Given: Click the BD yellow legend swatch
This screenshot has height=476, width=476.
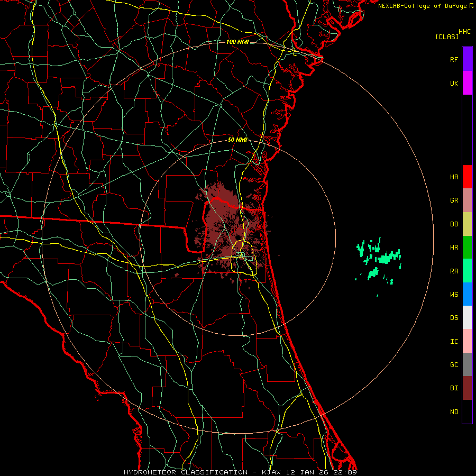Looking at the screenshot, I should [x=467, y=224].
